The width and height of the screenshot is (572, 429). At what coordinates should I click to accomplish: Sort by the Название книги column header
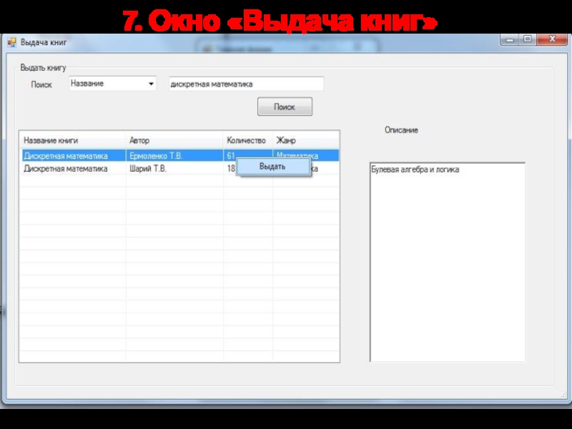(x=71, y=140)
